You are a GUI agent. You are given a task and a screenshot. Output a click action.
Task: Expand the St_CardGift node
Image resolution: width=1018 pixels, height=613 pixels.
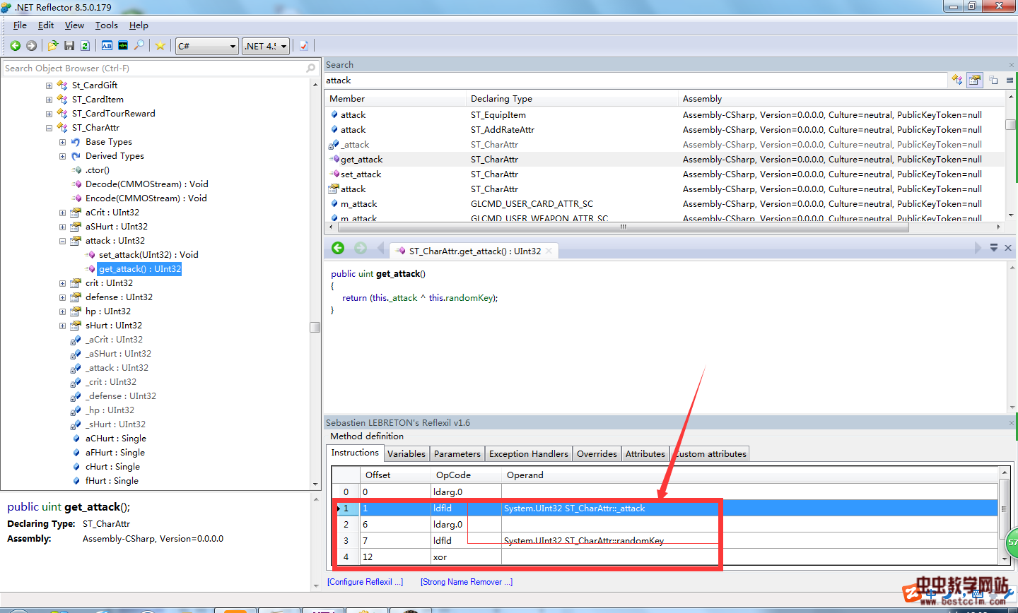(x=49, y=85)
